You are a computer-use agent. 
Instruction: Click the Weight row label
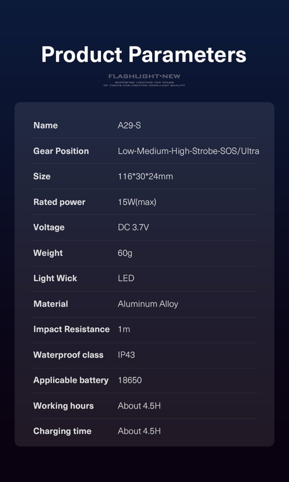tap(48, 253)
